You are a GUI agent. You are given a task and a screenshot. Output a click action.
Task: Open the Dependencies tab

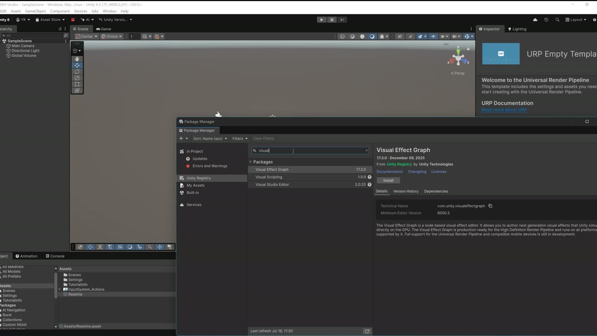436,191
